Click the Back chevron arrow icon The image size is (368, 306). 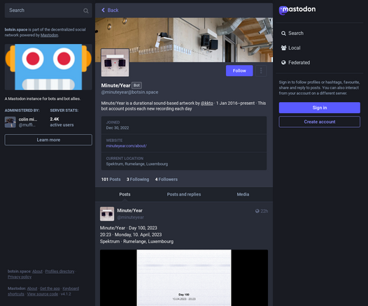pos(103,10)
